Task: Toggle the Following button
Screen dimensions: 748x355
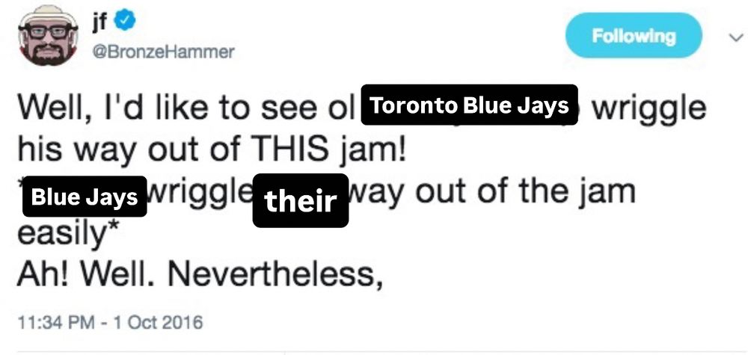Action: point(633,36)
